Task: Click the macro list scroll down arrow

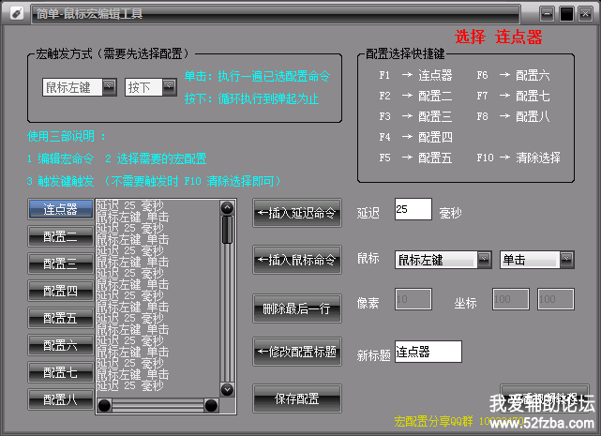Action: [227, 390]
